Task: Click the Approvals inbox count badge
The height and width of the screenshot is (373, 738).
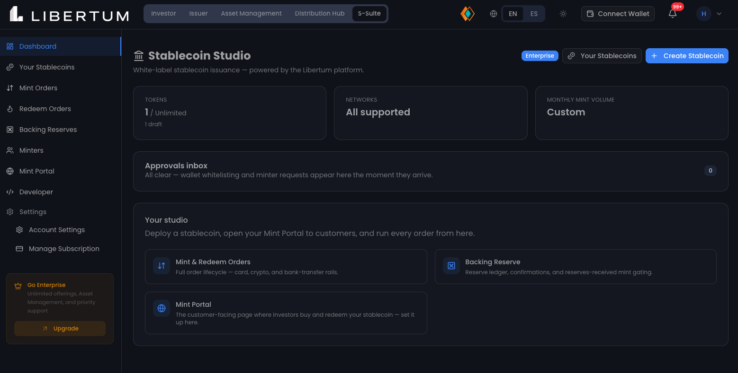Action: [710, 171]
